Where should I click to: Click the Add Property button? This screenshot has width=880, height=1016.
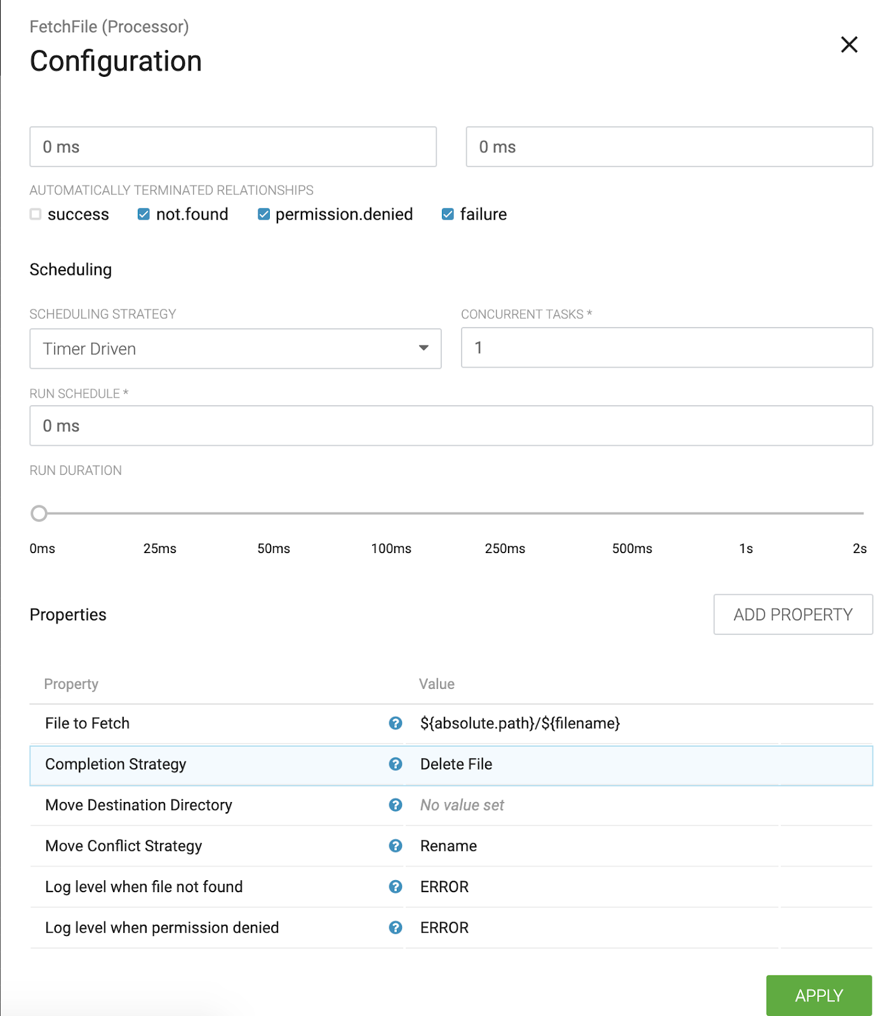point(792,614)
